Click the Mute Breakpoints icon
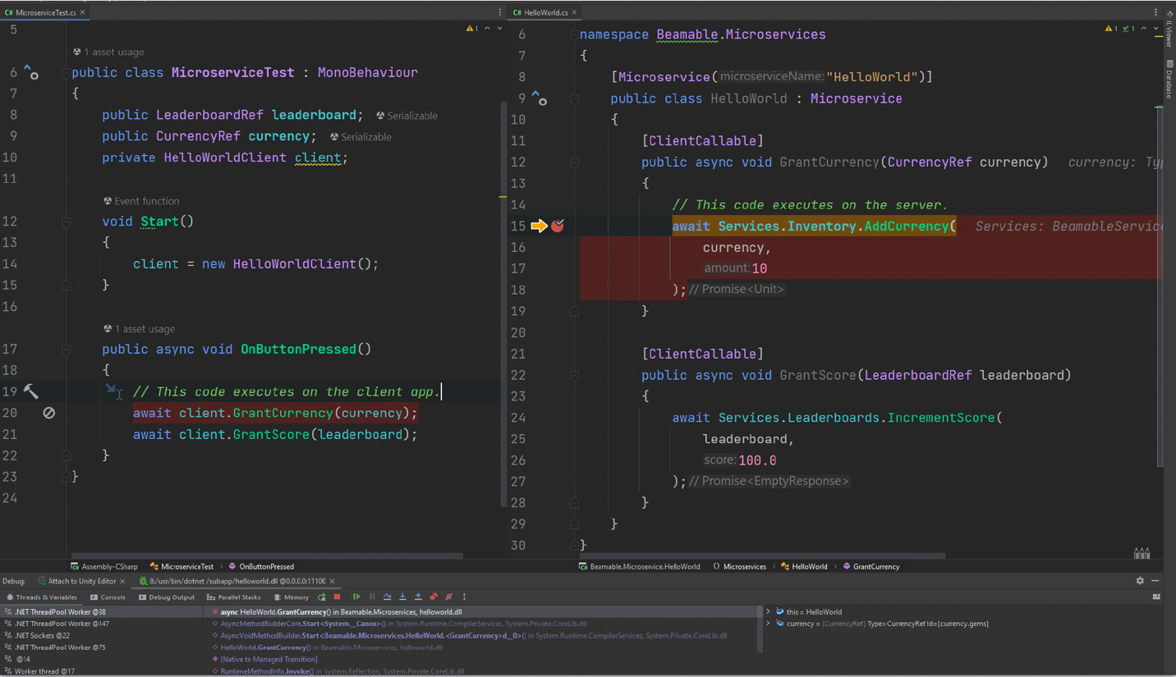This screenshot has height=677, width=1176. [x=448, y=597]
